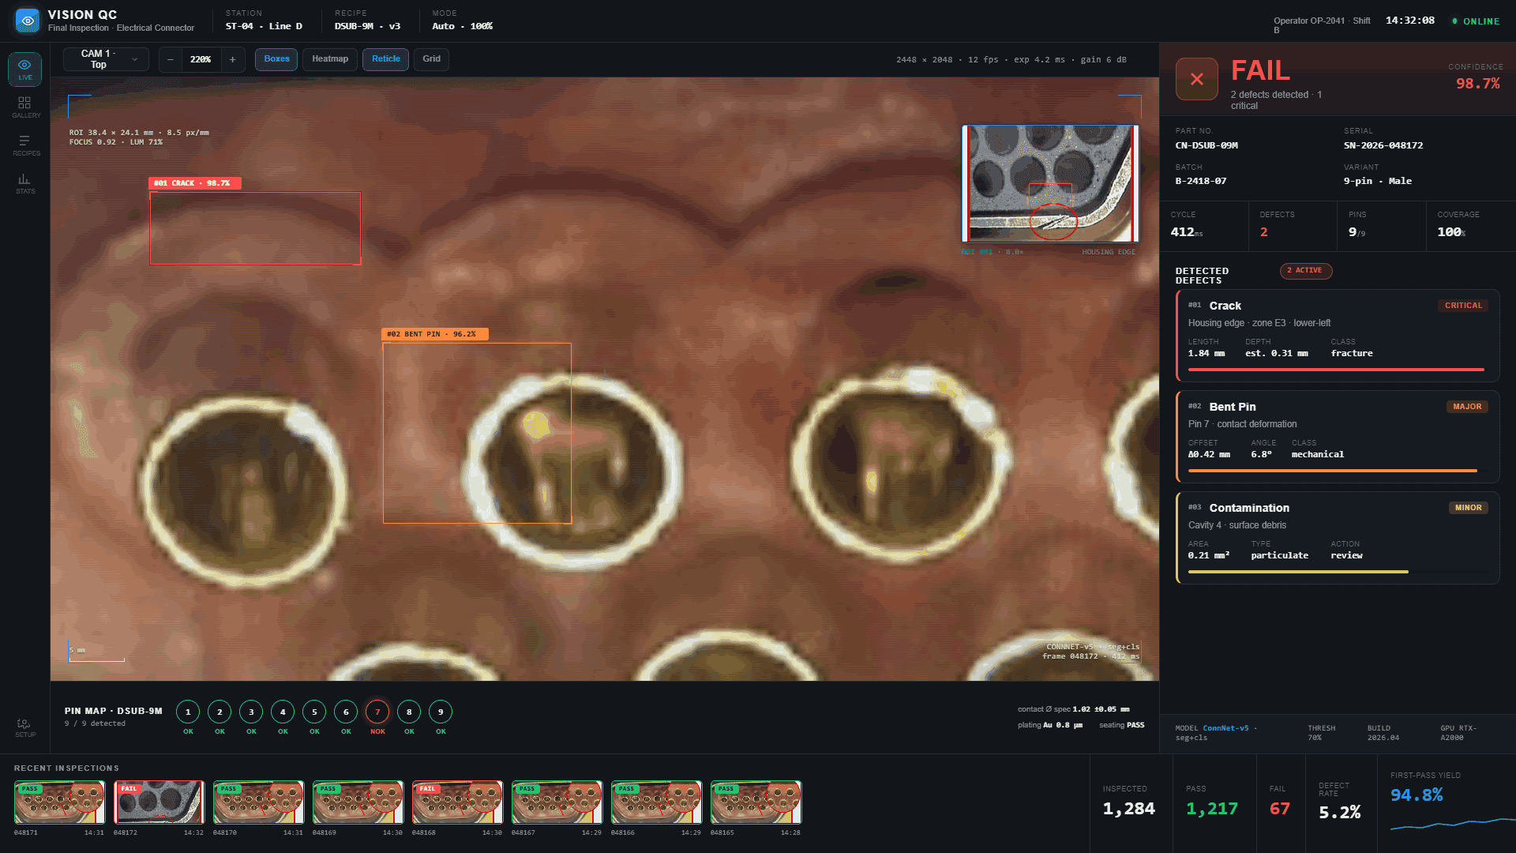Select pin 4 in pin map

[283, 712]
